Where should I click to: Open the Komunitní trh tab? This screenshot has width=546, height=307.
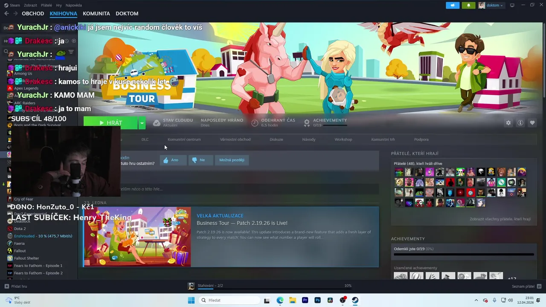coord(383,139)
